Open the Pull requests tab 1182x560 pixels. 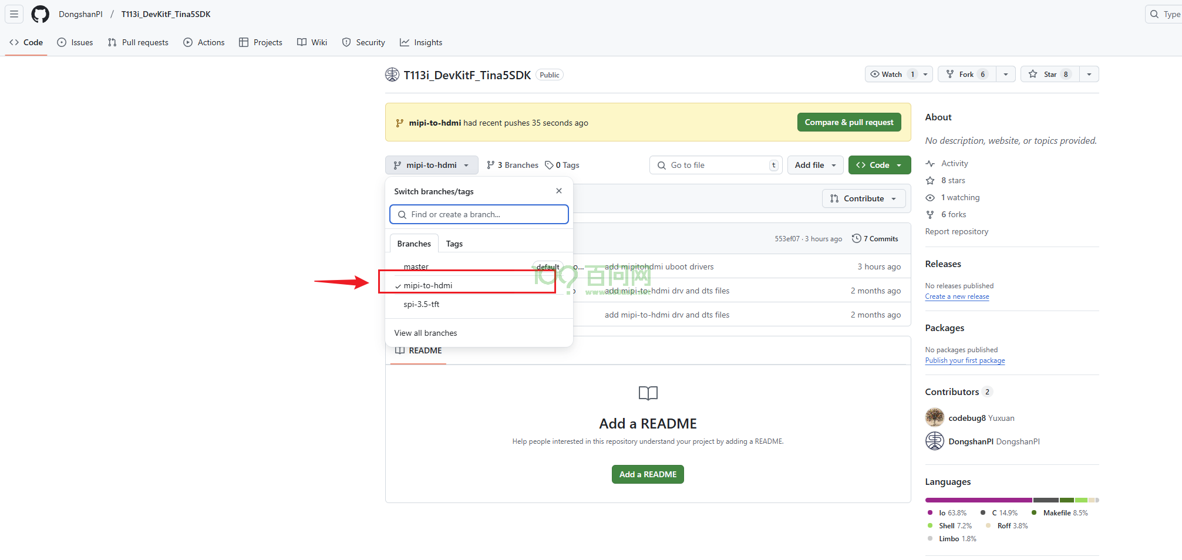[138, 42]
